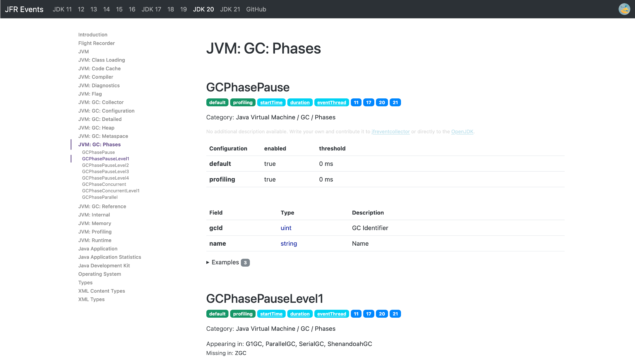Open the uint type link for gcId
The width and height of the screenshot is (635, 358).
point(286,228)
